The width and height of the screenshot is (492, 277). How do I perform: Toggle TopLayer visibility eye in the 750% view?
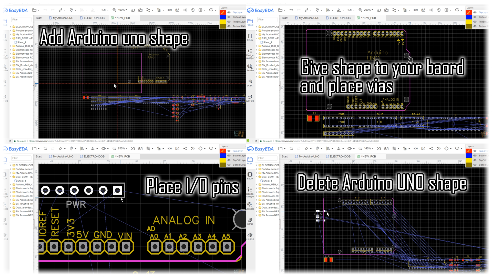pos(229,151)
